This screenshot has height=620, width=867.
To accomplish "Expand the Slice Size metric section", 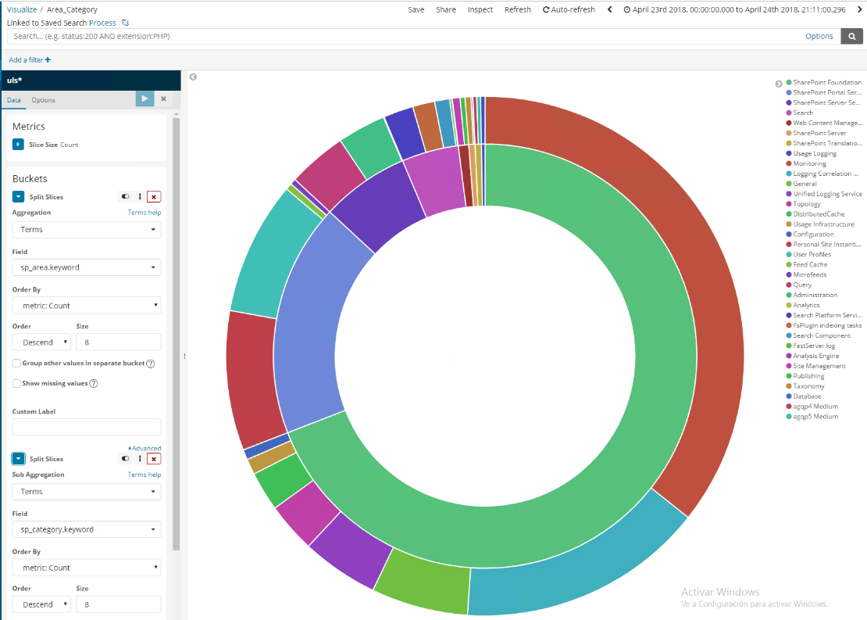I will [18, 145].
